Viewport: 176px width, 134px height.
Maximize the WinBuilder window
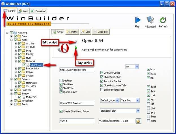coord(167,4)
